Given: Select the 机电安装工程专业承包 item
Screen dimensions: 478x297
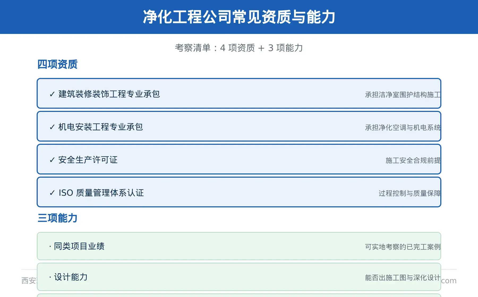Looking at the screenshot, I should (x=239, y=126).
